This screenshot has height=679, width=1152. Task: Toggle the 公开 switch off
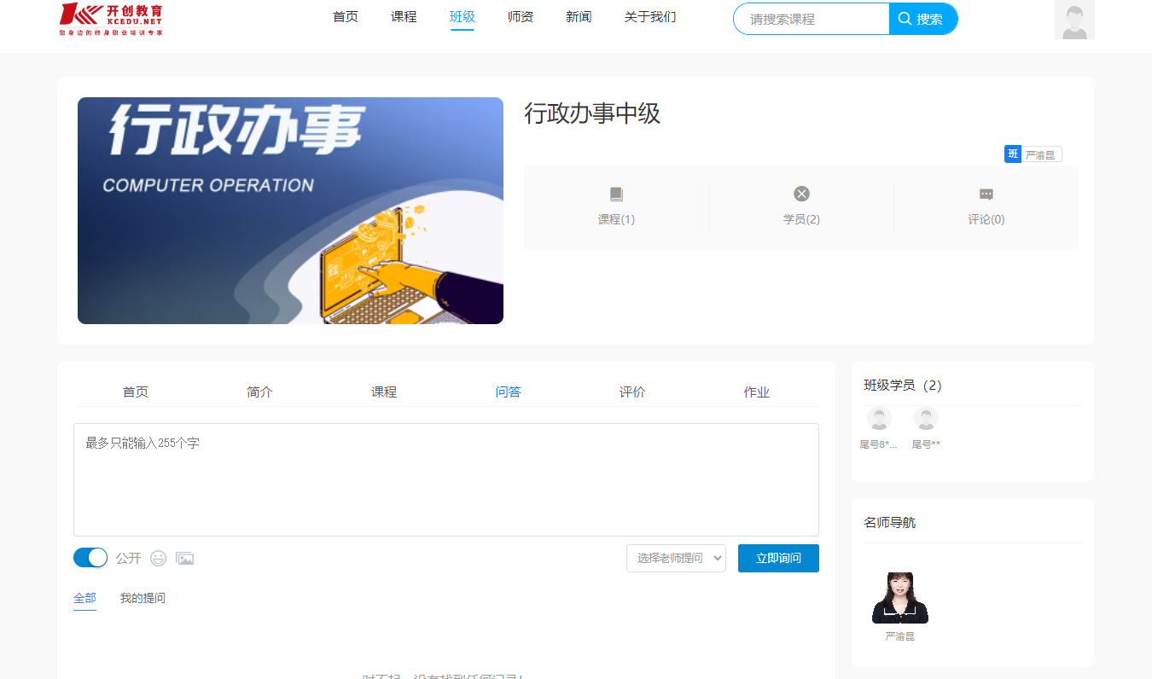click(90, 558)
